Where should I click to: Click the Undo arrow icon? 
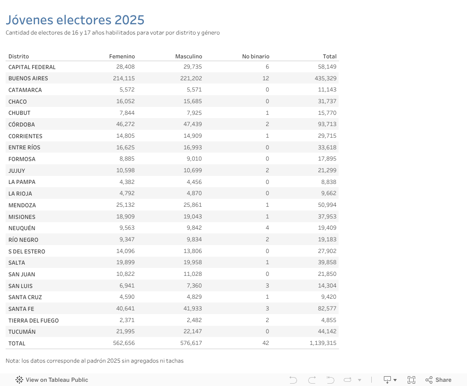293,379
